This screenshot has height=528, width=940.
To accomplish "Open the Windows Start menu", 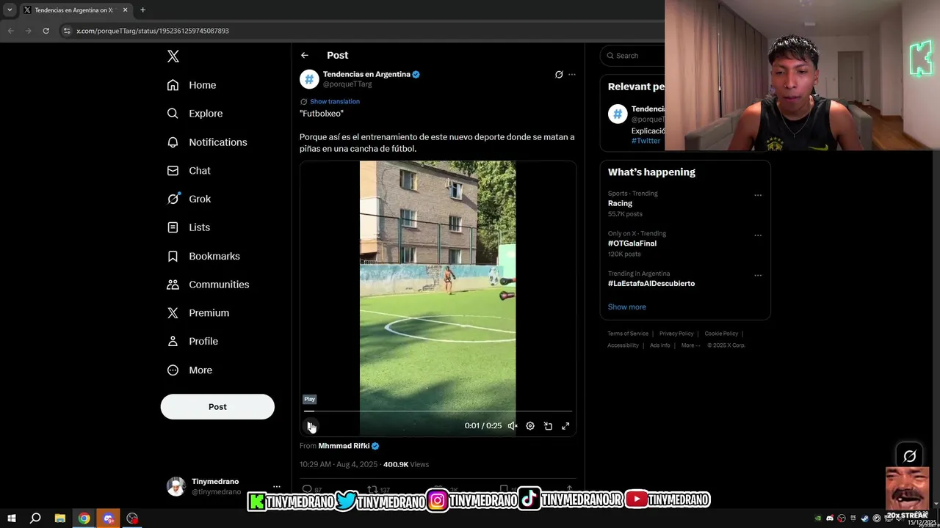I will 12,518.
